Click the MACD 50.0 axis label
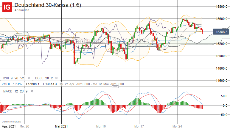Image resolution: width=230 pixels, height=129 pixels. click(x=224, y=96)
